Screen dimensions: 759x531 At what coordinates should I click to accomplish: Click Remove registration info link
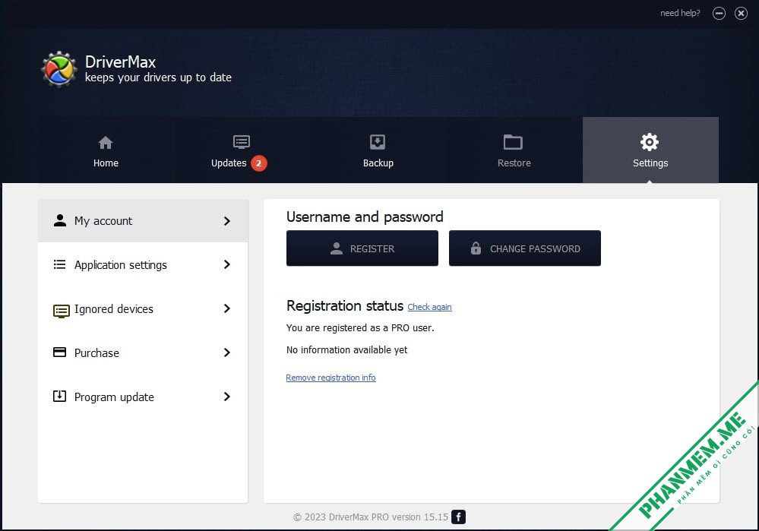point(330,378)
